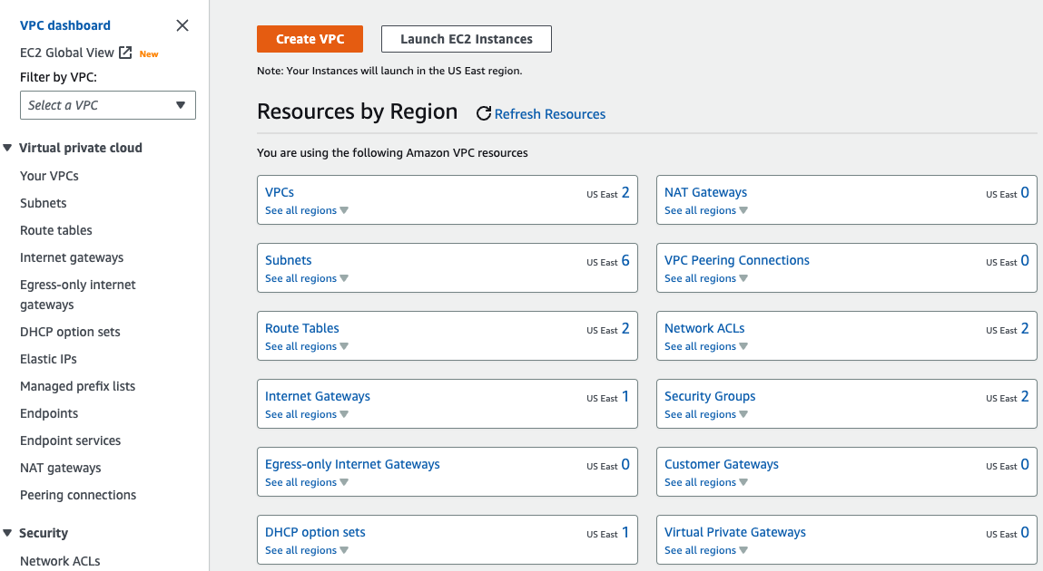This screenshot has height=571, width=1043.
Task: Open Route tables in the sidebar
Action: 56,230
